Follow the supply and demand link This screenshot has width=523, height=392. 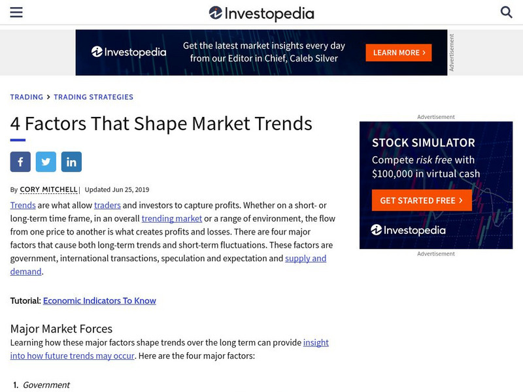[x=305, y=258]
